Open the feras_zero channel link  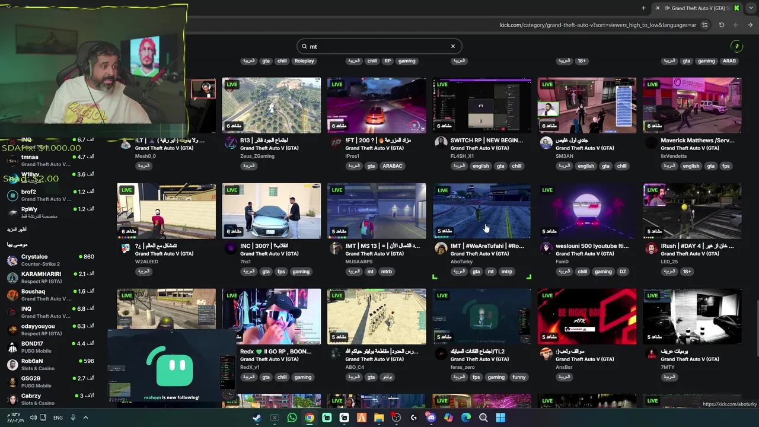click(463, 367)
